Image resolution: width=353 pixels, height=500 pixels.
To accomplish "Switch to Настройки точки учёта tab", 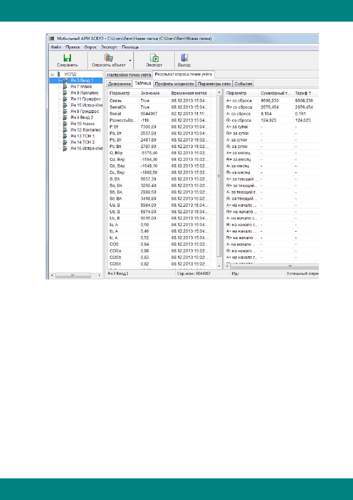I will coord(129,75).
